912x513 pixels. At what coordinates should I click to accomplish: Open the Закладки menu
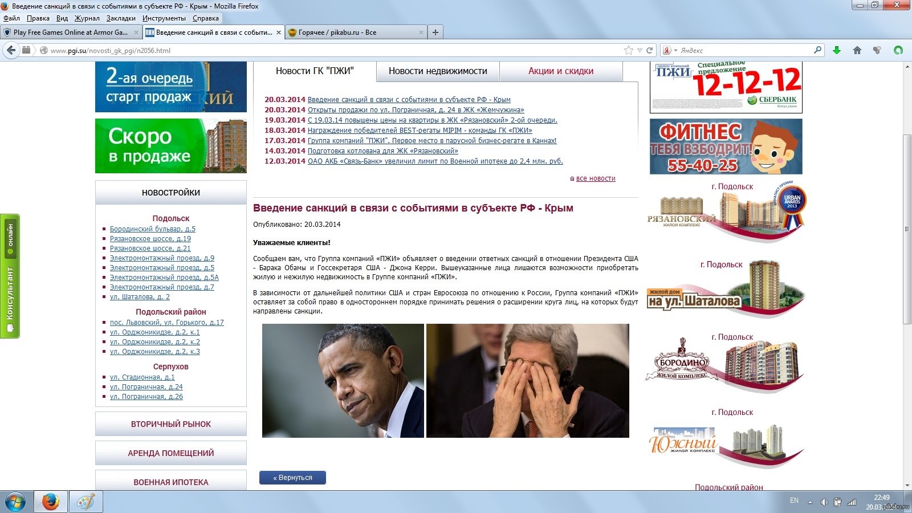pyautogui.click(x=121, y=18)
